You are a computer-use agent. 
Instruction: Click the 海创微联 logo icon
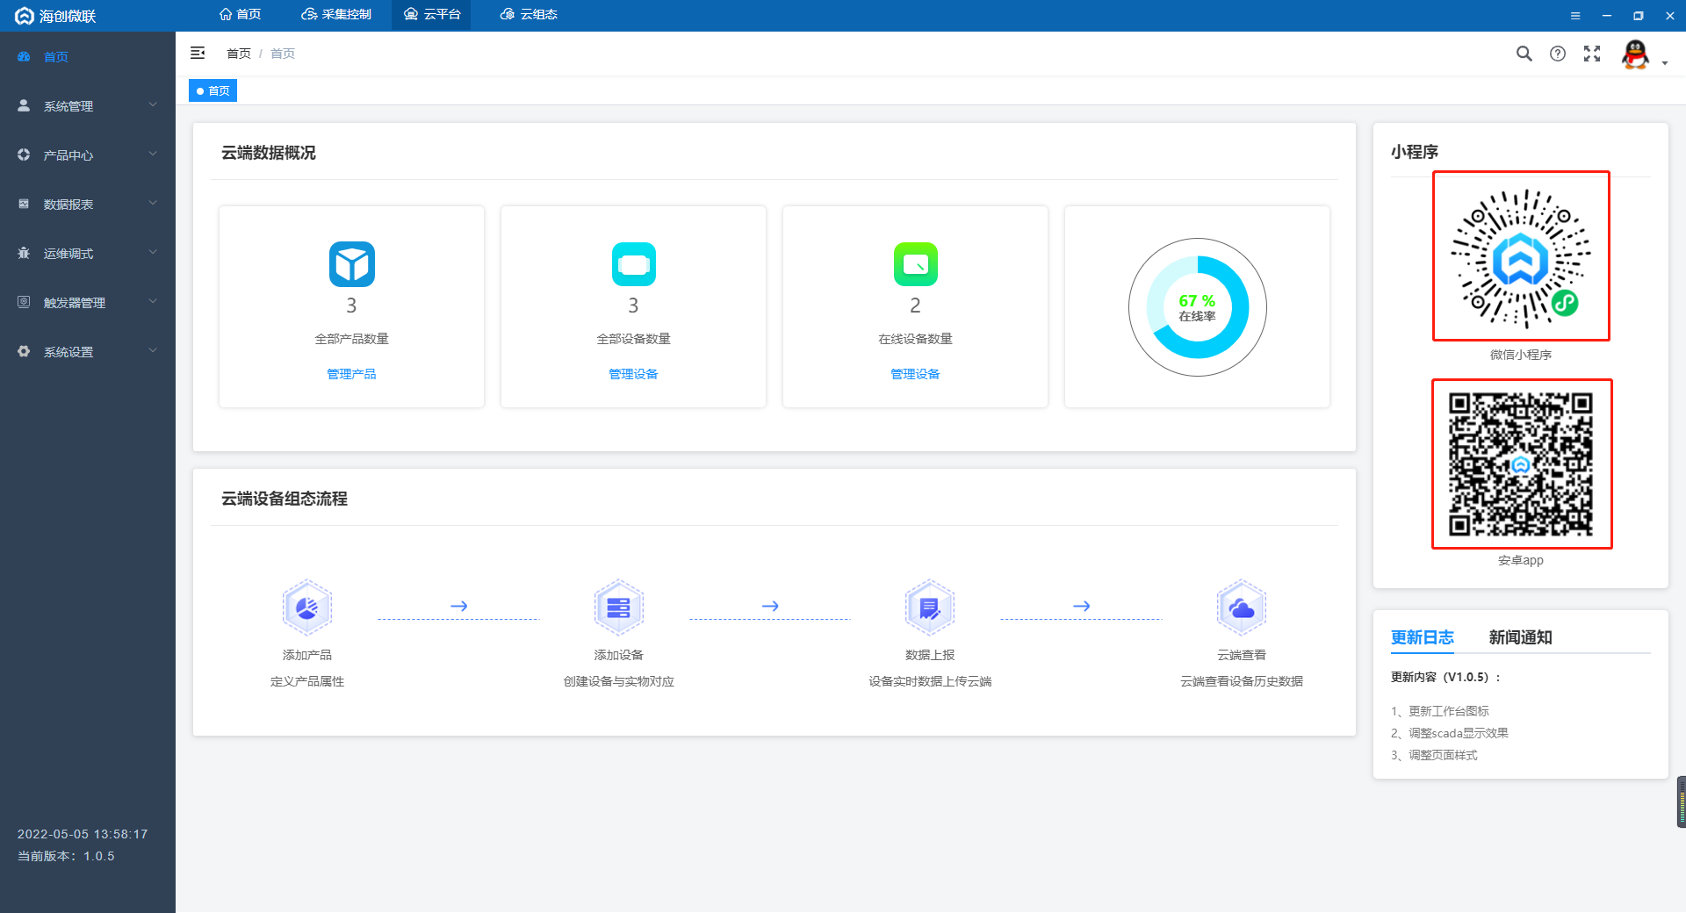click(25, 16)
